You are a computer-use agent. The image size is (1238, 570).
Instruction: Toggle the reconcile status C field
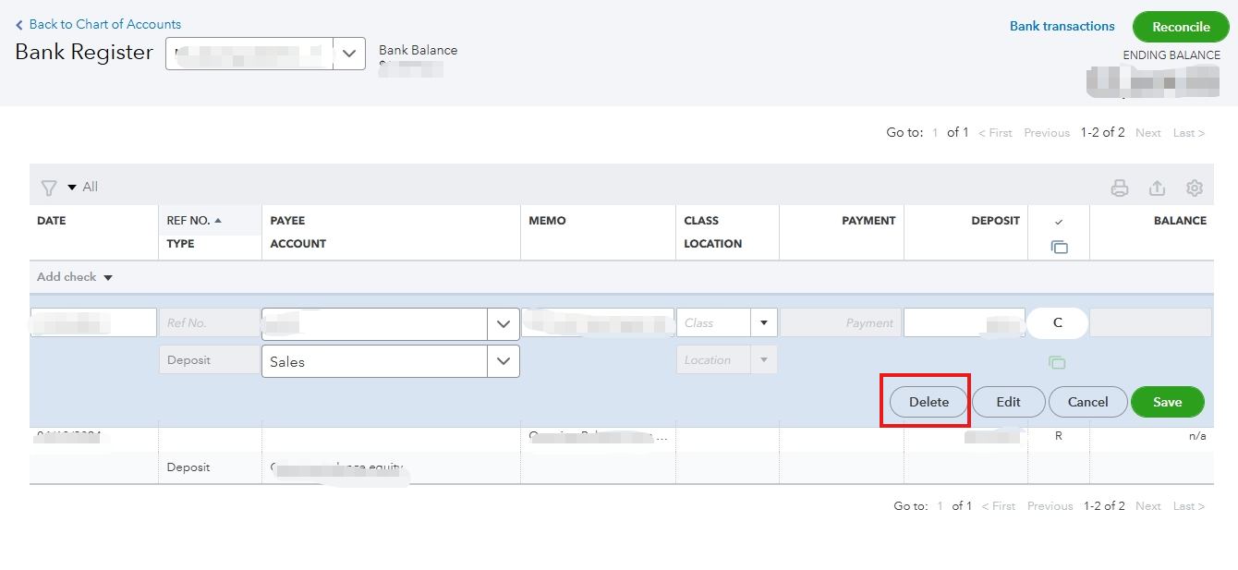click(x=1058, y=323)
